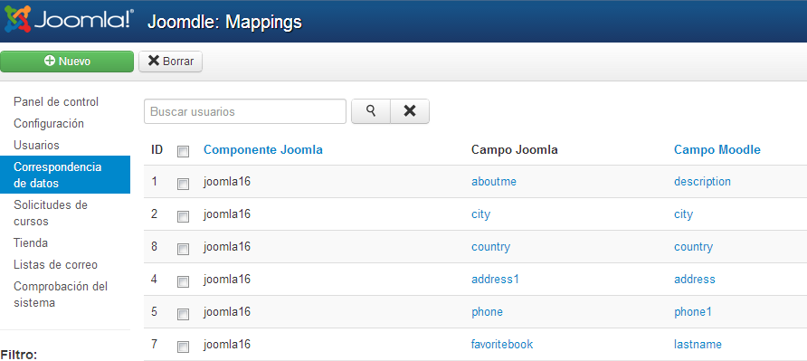Click the Borrar button
Viewport: 807px width, 361px height.
(170, 62)
